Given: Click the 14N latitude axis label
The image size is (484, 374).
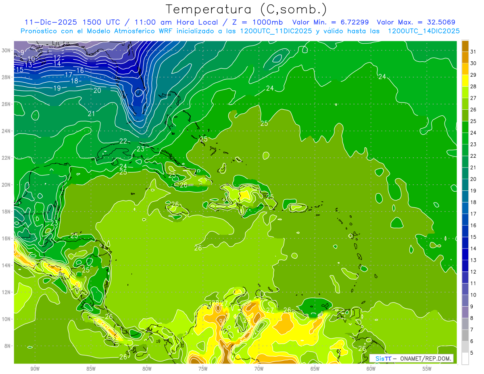Looking at the screenshot, I should 6,265.
